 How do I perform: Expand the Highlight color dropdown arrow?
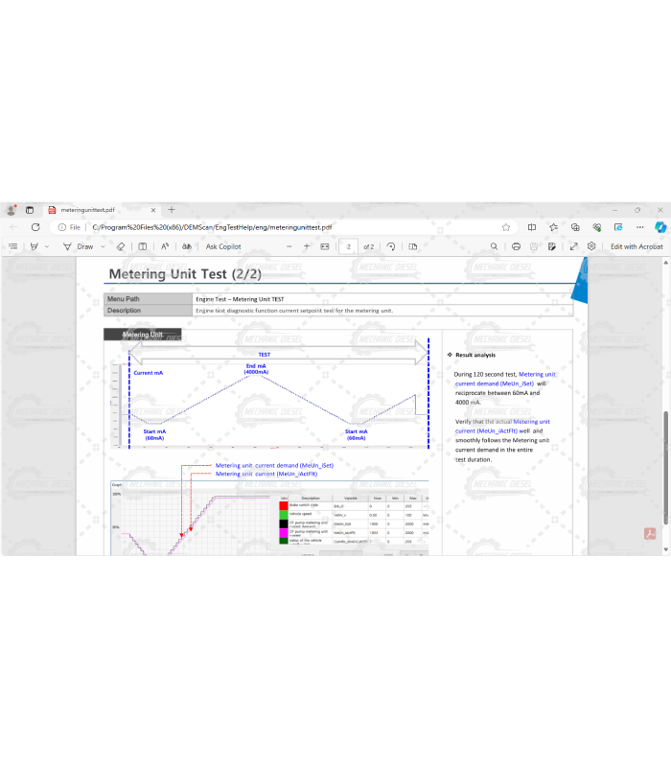click(47, 246)
